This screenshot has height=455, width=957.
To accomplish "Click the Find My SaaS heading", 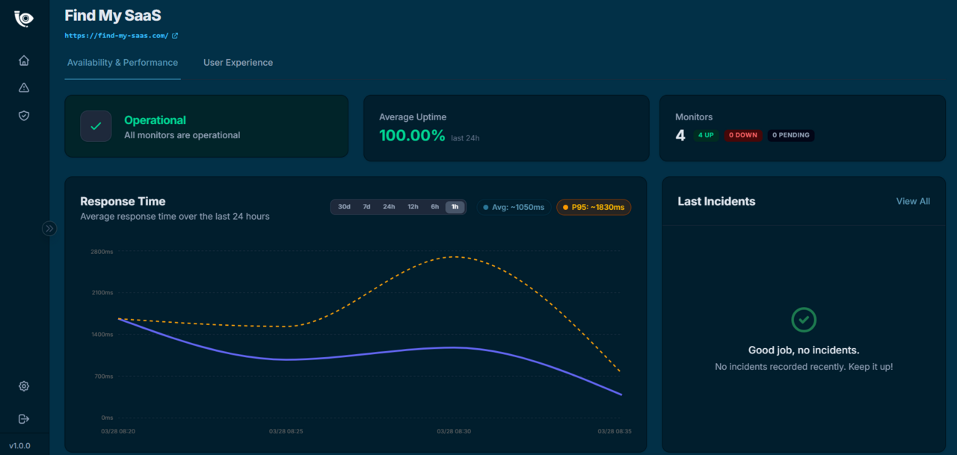I will (x=113, y=15).
